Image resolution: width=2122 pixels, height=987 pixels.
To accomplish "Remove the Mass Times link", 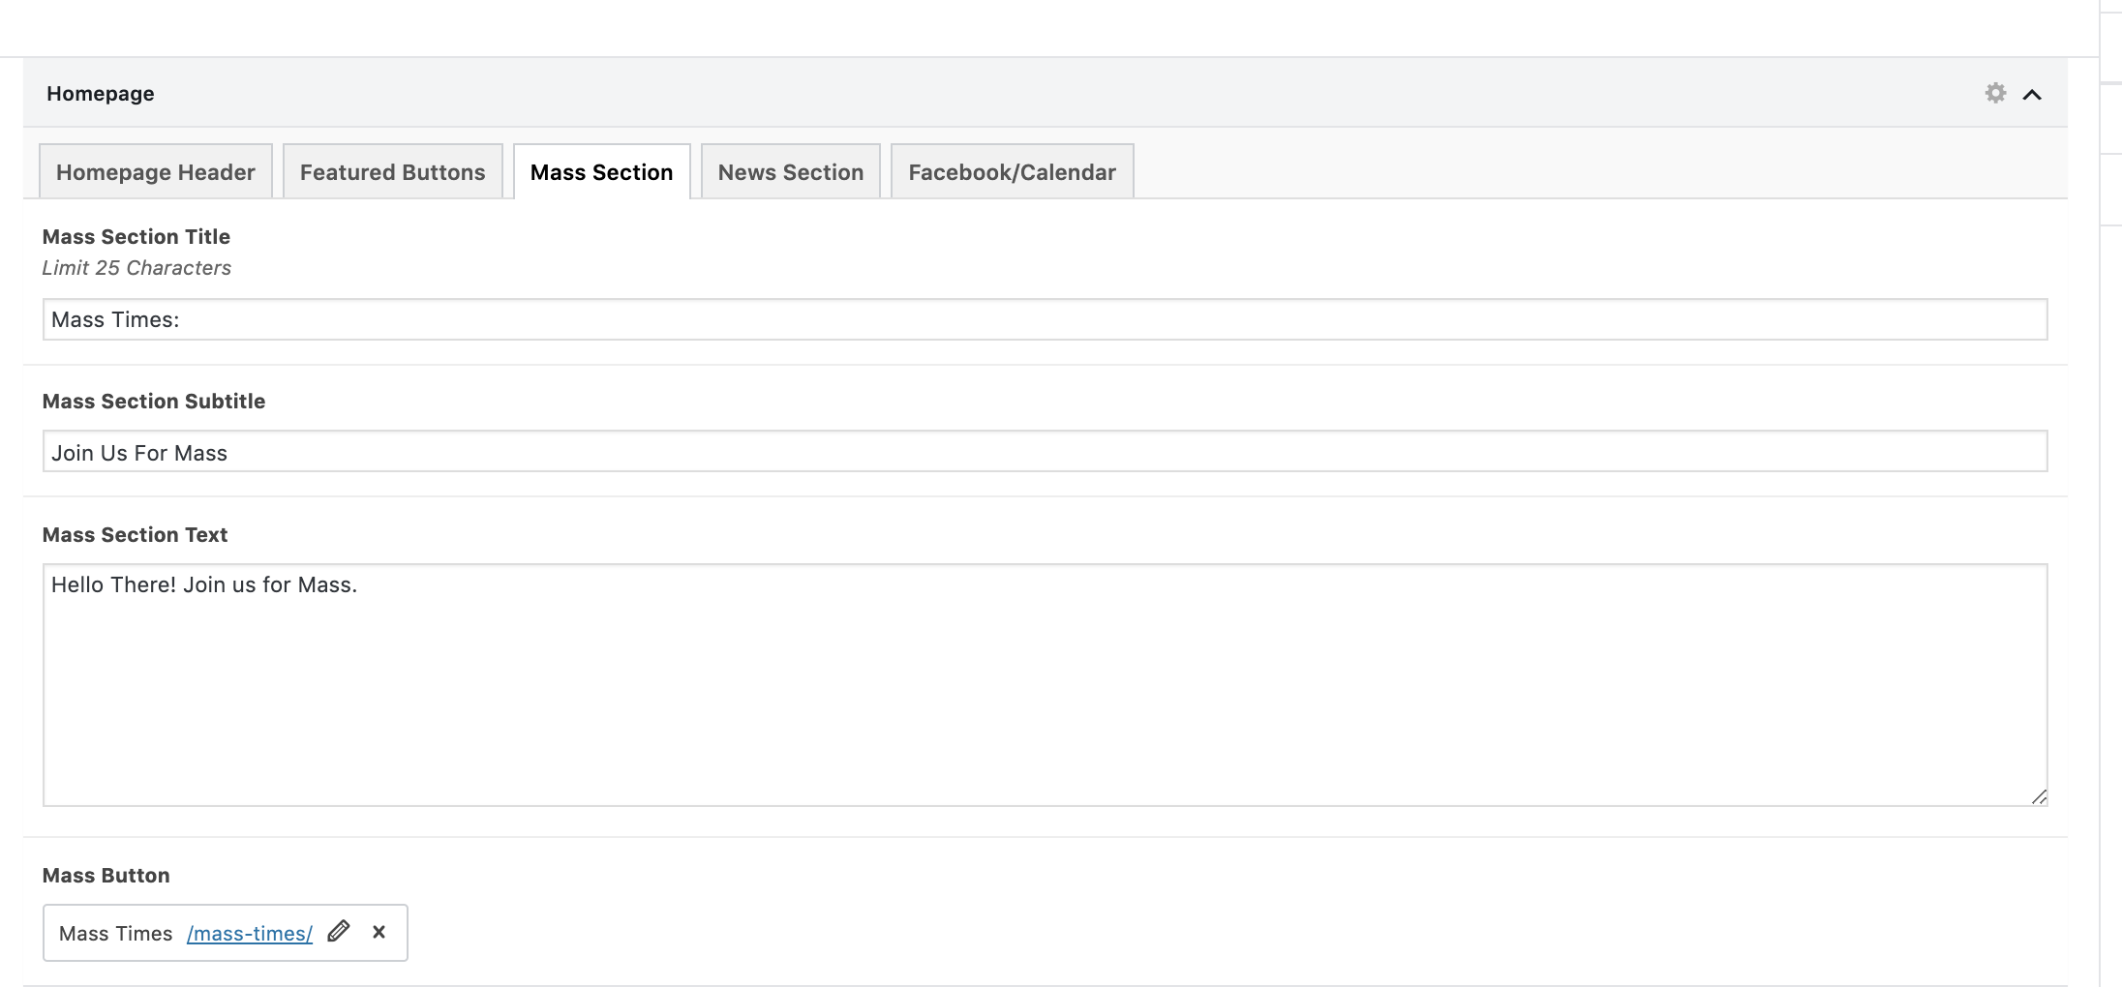I will (x=379, y=932).
